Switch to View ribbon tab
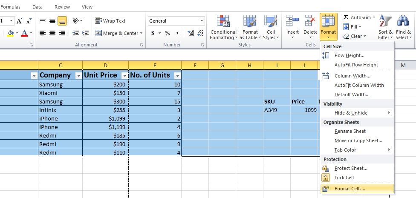The height and width of the screenshot is (198, 416). [x=87, y=7]
